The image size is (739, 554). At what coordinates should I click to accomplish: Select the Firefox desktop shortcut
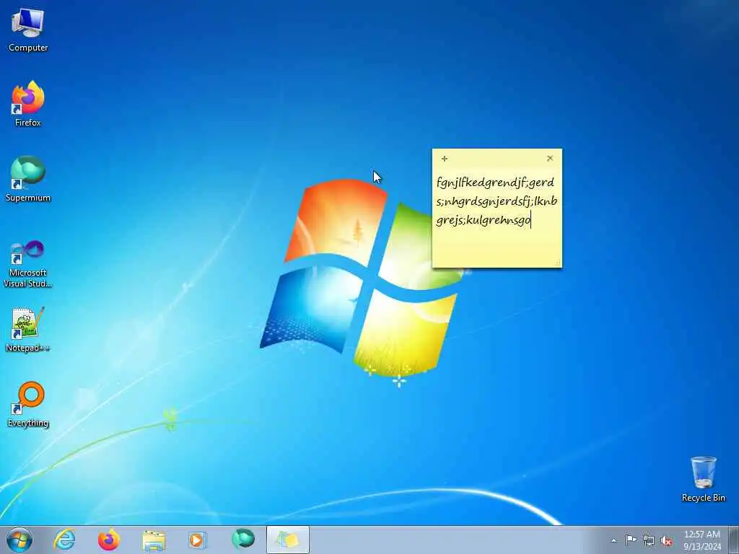pos(28,103)
